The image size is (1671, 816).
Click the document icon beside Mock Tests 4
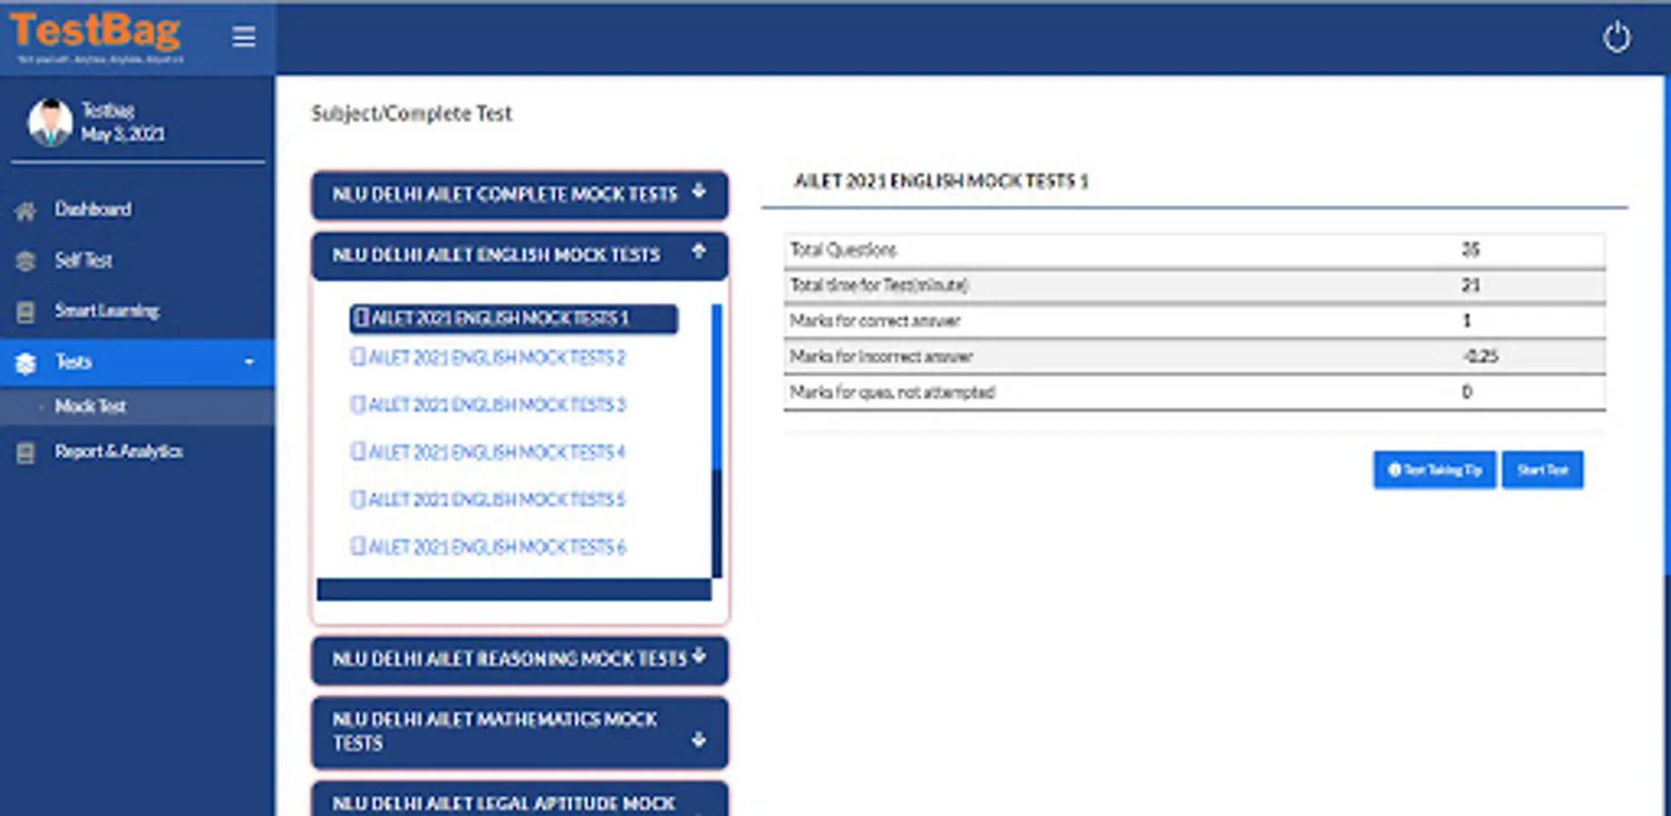pos(358,452)
